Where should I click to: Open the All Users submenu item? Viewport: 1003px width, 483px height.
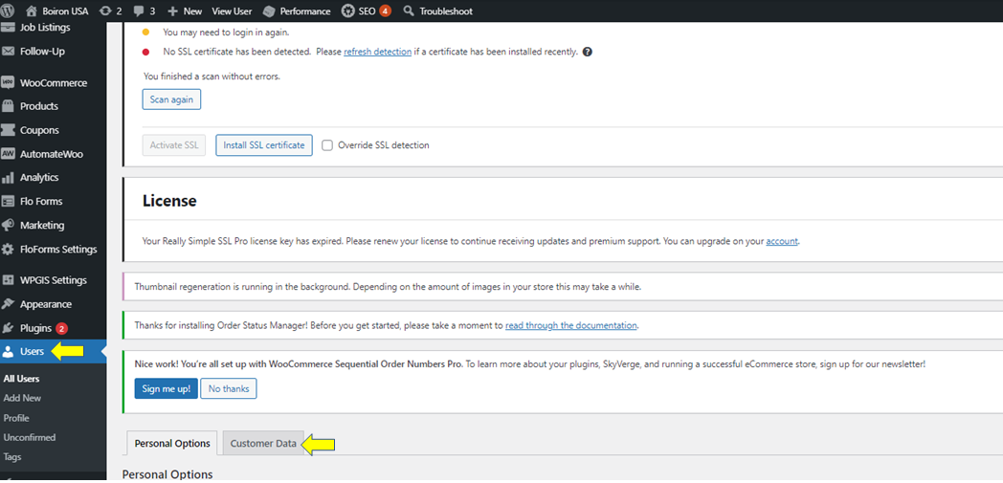pos(22,378)
